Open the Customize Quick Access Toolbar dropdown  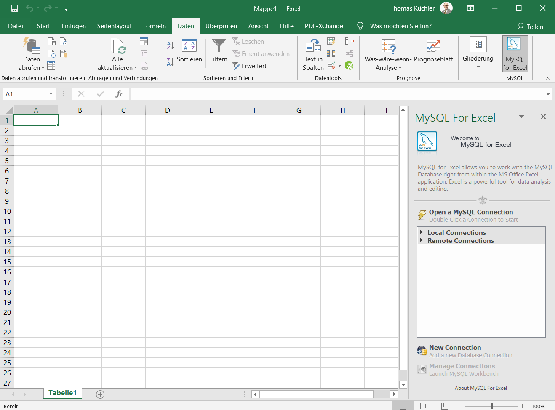[x=66, y=9]
